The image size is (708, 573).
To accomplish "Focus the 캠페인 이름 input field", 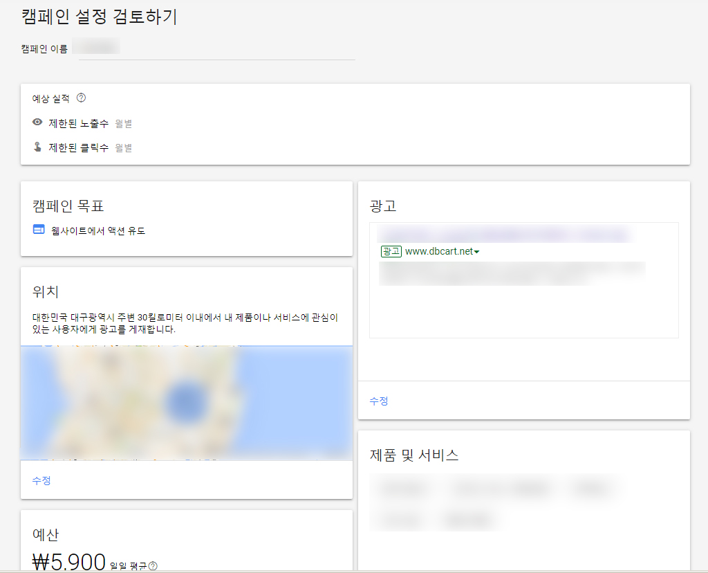I will 217,48.
